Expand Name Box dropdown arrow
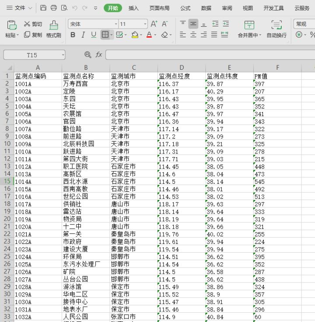The image size is (315, 322). point(63,55)
